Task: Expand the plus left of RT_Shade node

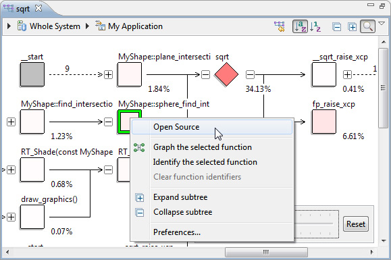Action: click(x=11, y=170)
